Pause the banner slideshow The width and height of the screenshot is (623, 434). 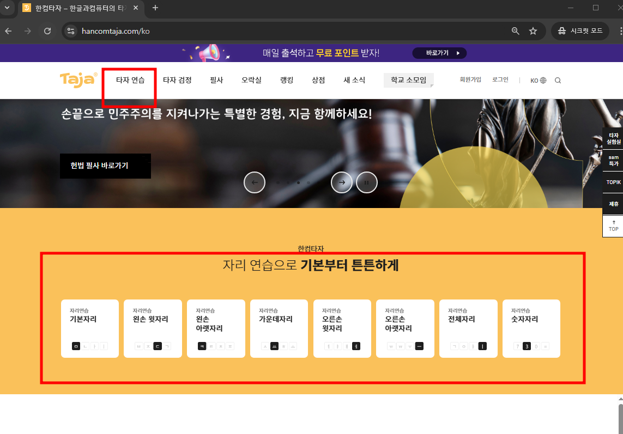[367, 182]
